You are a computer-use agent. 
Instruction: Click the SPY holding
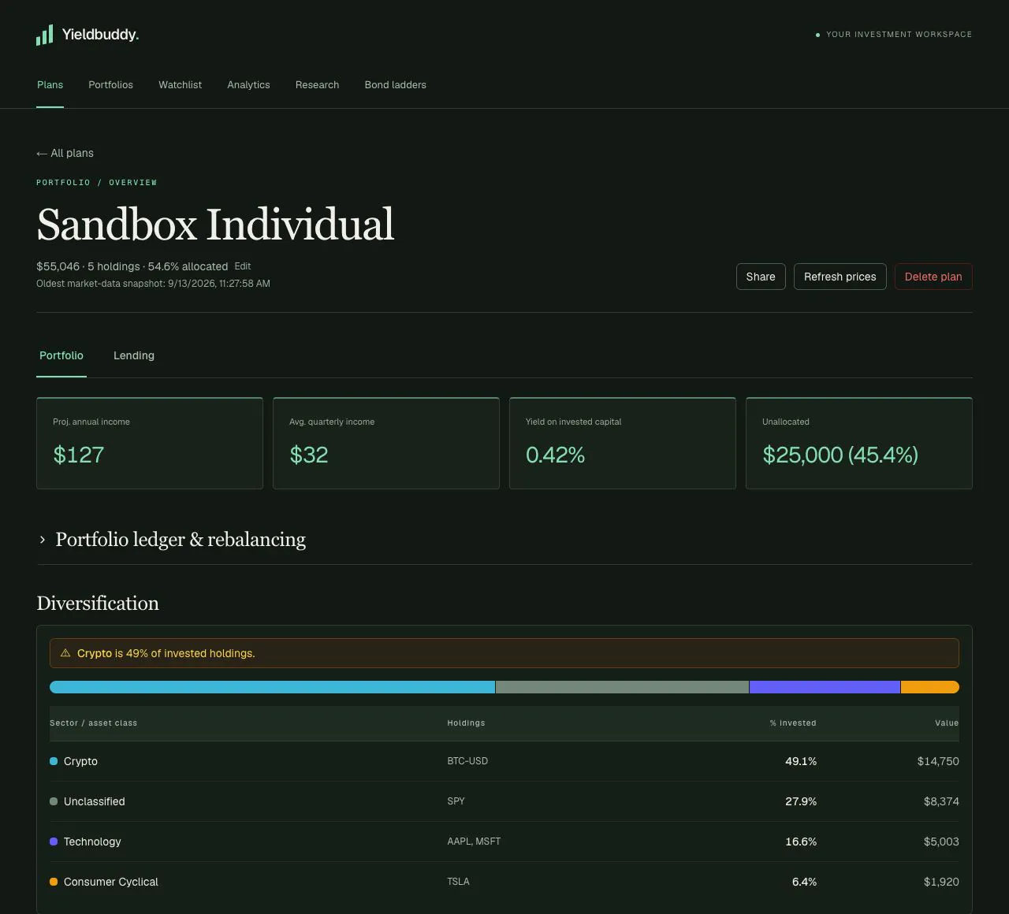click(x=456, y=801)
